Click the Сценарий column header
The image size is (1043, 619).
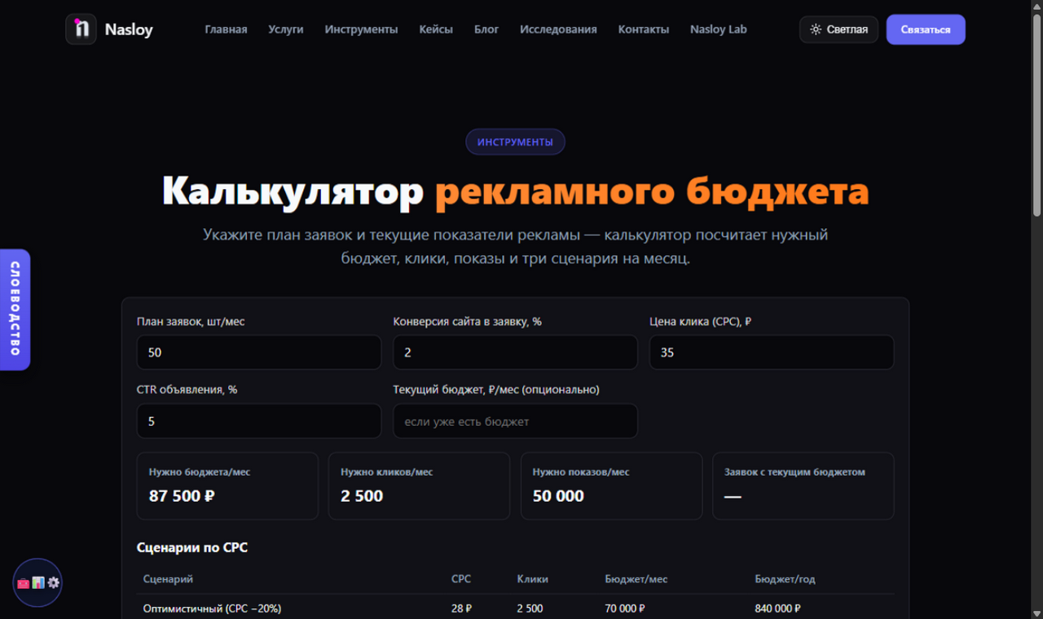coord(168,579)
